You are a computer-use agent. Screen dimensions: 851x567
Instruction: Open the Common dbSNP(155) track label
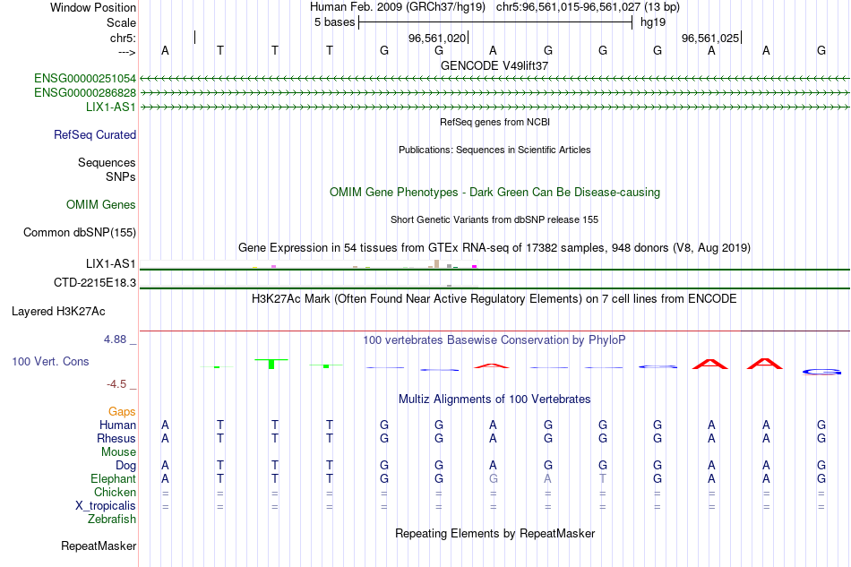[80, 232]
